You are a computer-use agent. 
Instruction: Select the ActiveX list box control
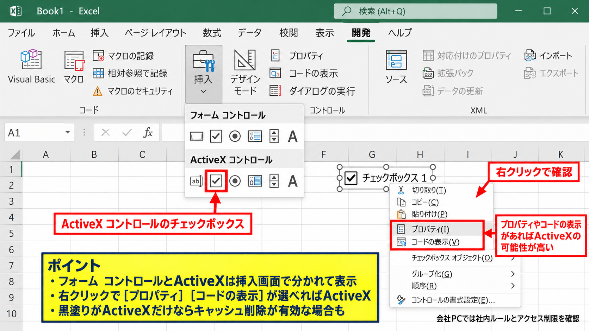255,181
